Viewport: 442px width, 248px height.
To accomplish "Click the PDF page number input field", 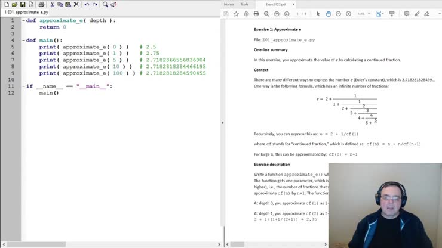I will click(297, 14).
